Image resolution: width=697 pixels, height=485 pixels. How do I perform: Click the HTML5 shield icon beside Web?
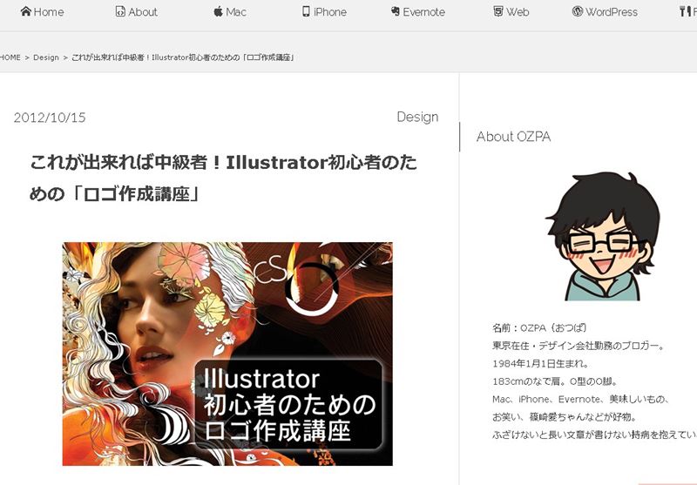pyautogui.click(x=497, y=11)
